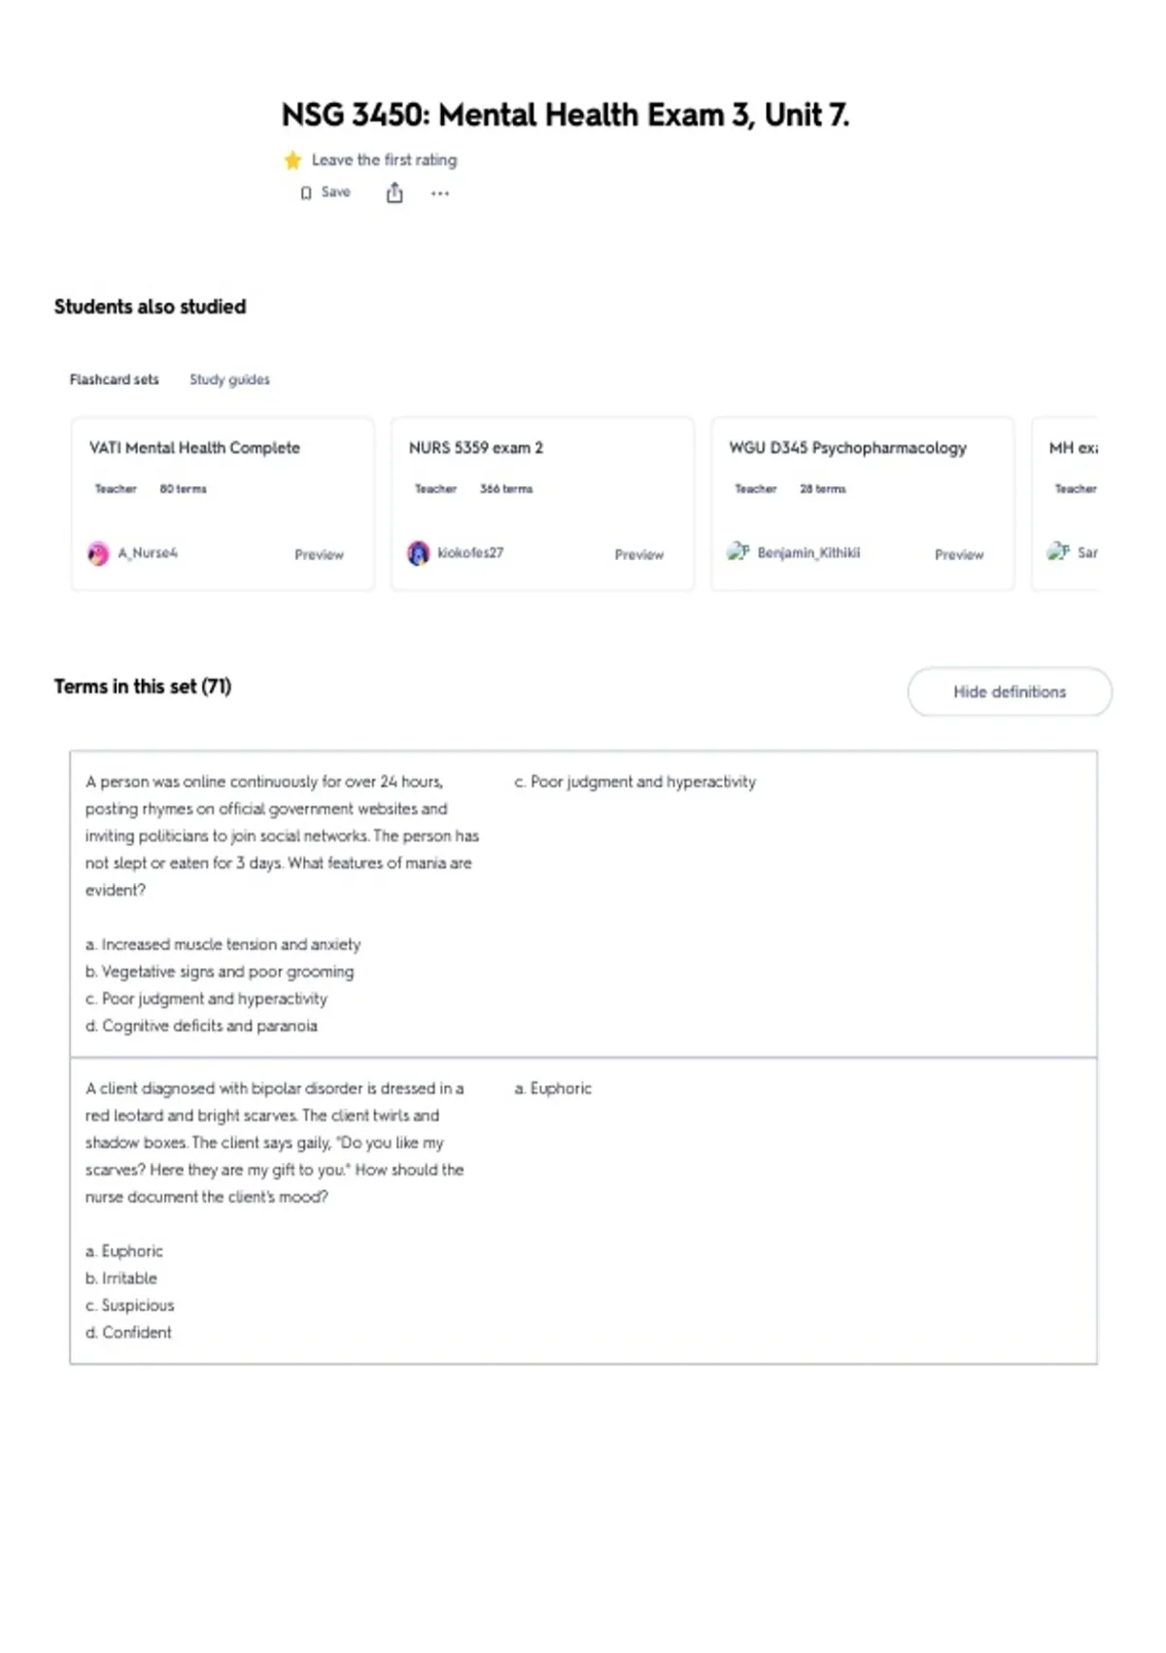This screenshot has height=1653, width=1166.
Task: Preview the VATI Mental Health Complete set
Action: (319, 554)
